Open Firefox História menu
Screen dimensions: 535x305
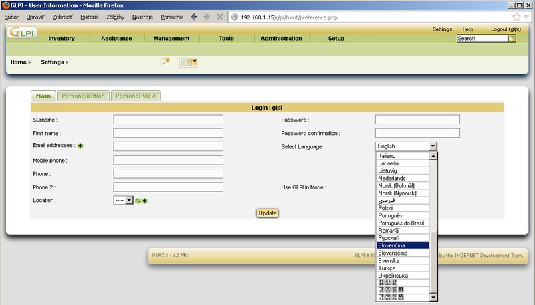[x=90, y=17]
